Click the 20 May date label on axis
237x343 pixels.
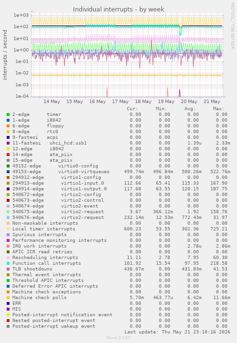click(189, 102)
